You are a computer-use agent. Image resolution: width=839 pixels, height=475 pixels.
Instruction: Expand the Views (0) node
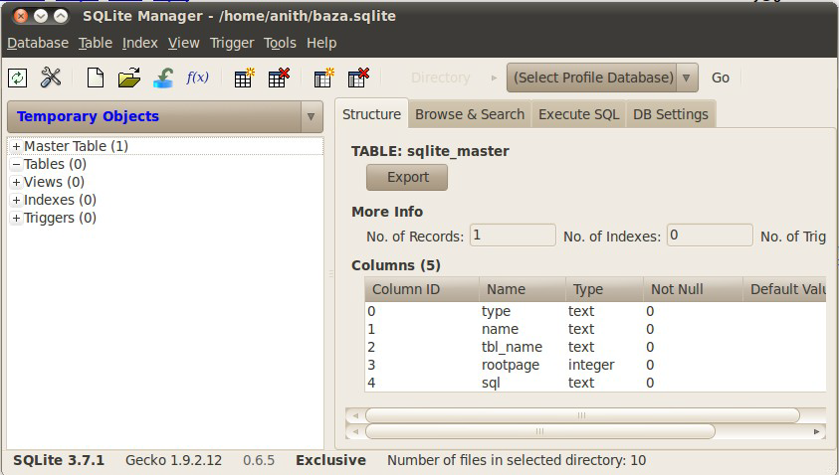click(17, 182)
